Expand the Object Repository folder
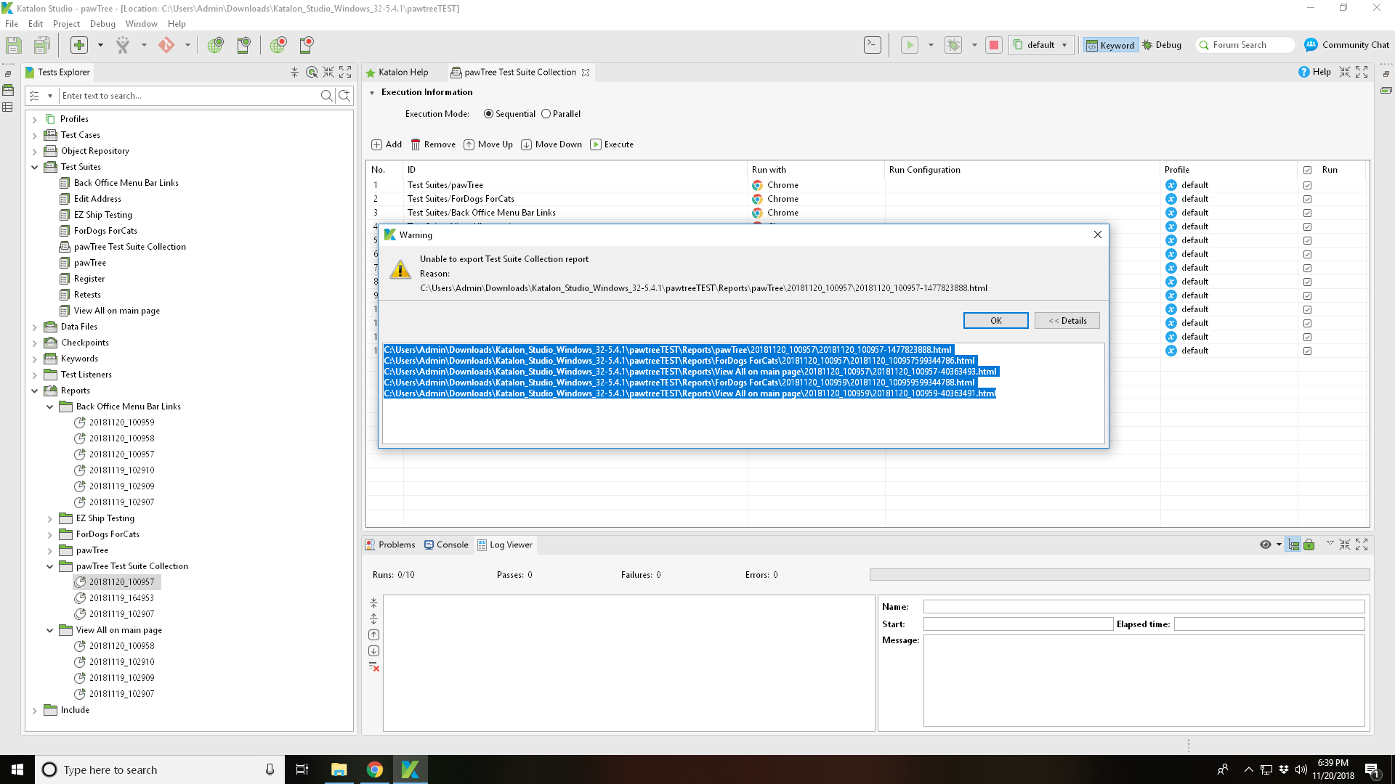The width and height of the screenshot is (1395, 784). click(x=34, y=151)
